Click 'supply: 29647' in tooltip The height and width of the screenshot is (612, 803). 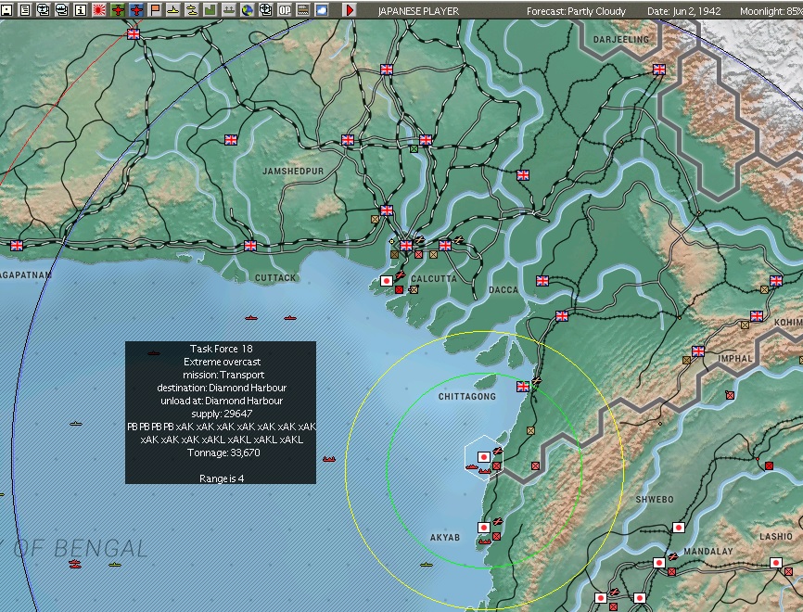click(x=222, y=414)
